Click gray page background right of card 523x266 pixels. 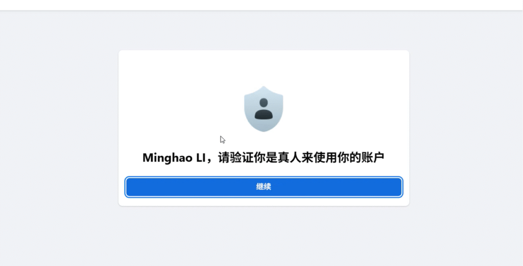pyautogui.click(x=466, y=133)
